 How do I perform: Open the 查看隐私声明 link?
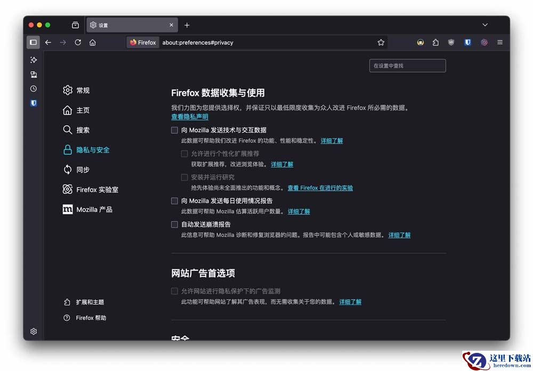[190, 117]
